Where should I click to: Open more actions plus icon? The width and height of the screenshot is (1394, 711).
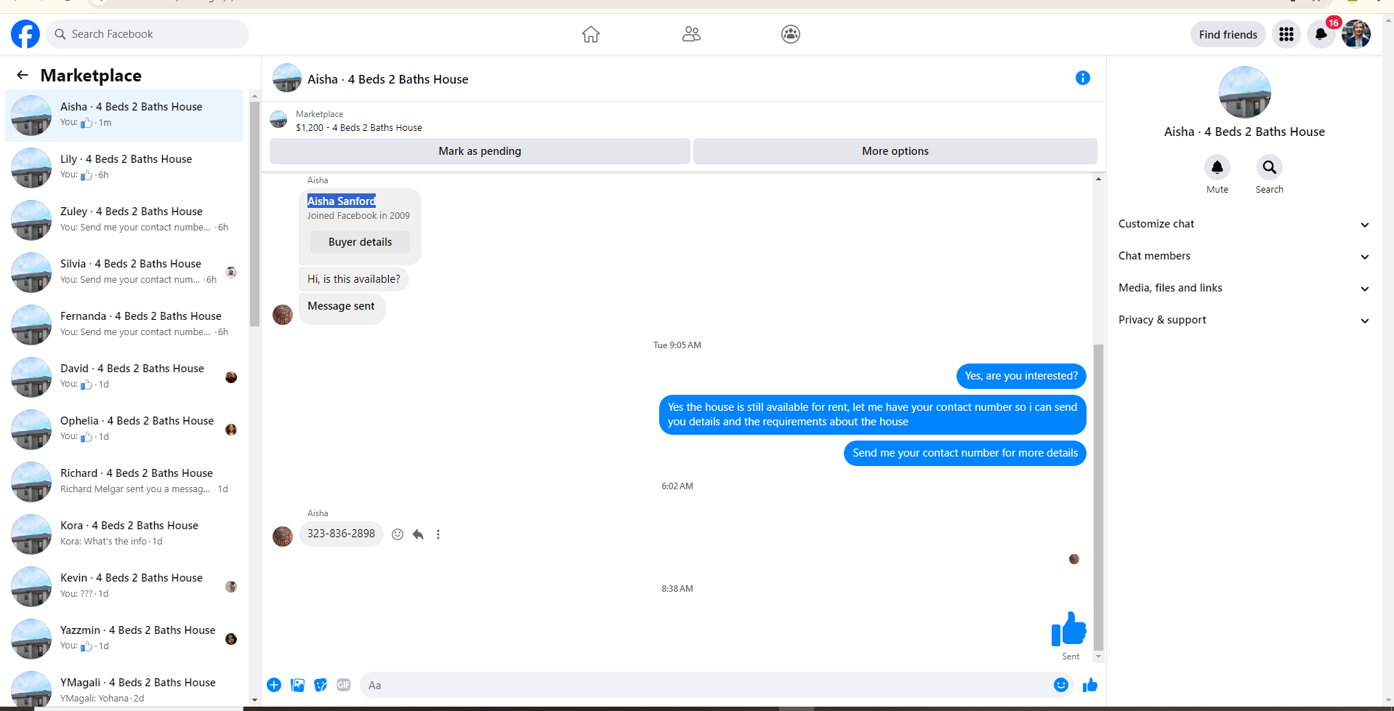click(274, 685)
